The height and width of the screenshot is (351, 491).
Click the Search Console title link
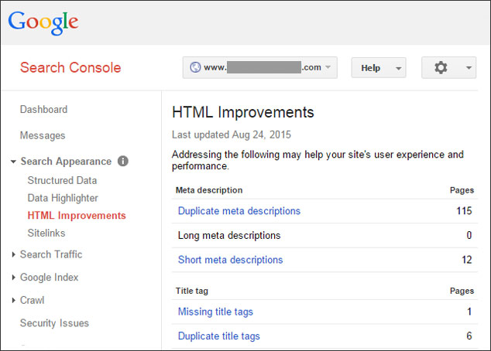(70, 67)
